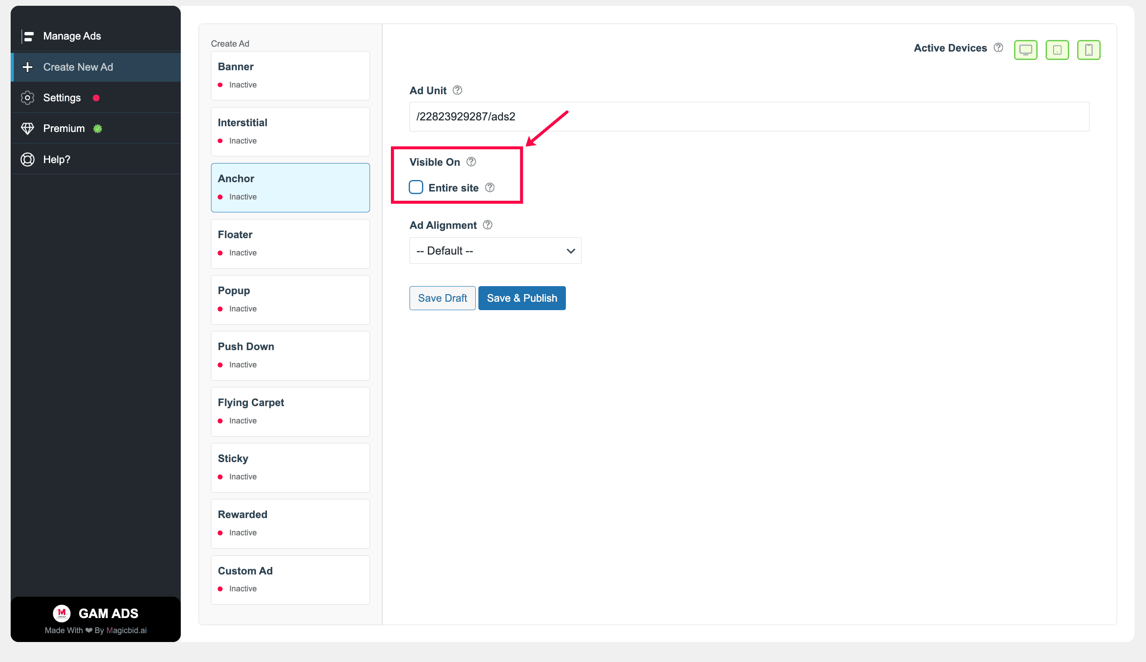Select the Popup ad type card
The height and width of the screenshot is (662, 1146).
click(x=290, y=299)
